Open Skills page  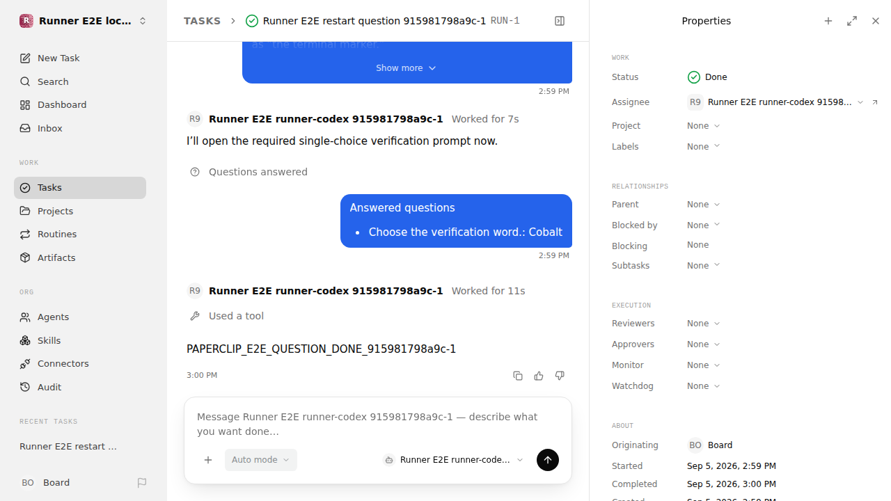tap(80, 340)
